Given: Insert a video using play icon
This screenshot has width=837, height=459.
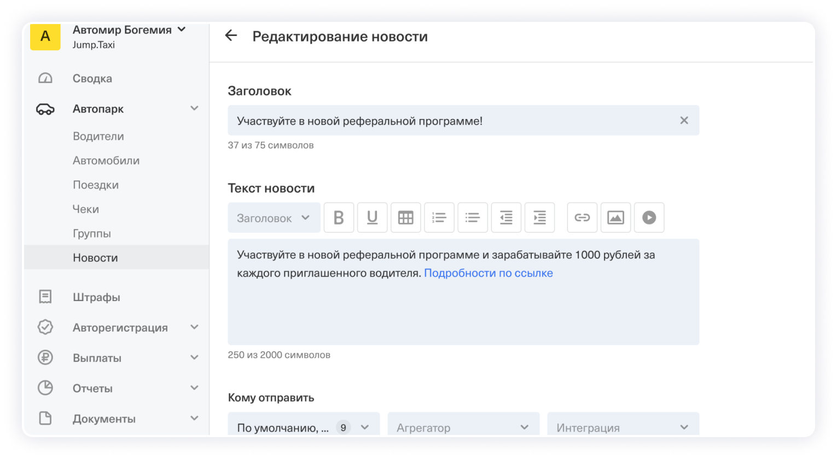Looking at the screenshot, I should pos(649,218).
